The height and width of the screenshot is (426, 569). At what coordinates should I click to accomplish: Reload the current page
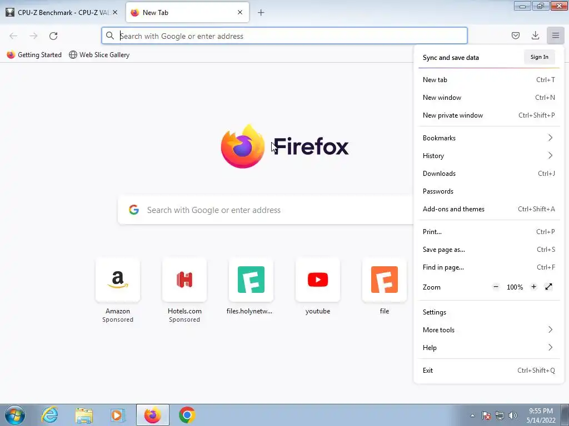53,36
